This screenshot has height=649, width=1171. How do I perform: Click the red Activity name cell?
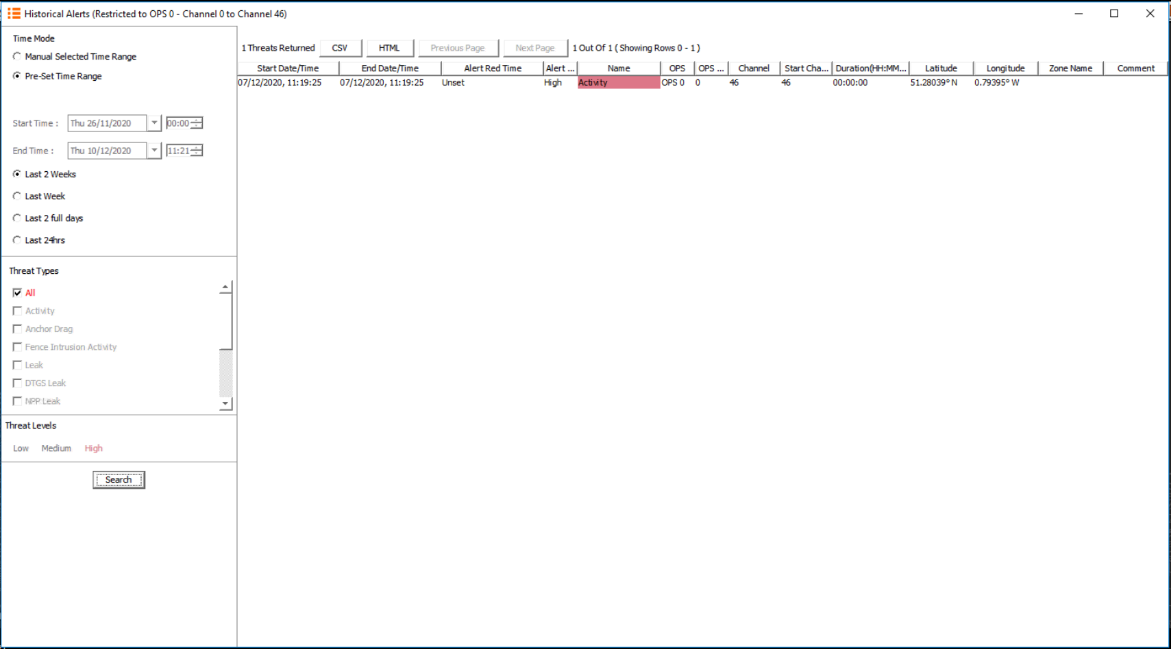[618, 83]
